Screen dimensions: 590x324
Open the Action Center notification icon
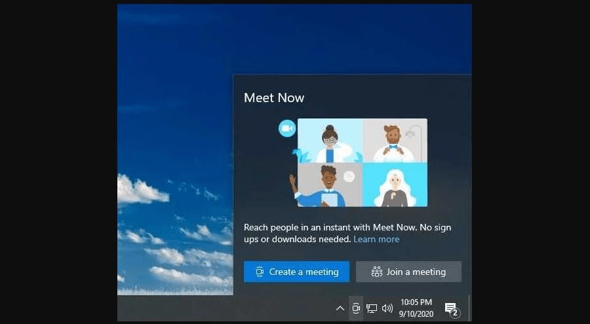click(x=450, y=308)
